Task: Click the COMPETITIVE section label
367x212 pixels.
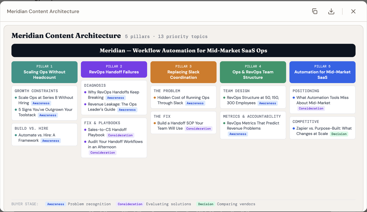Action: click(306, 122)
